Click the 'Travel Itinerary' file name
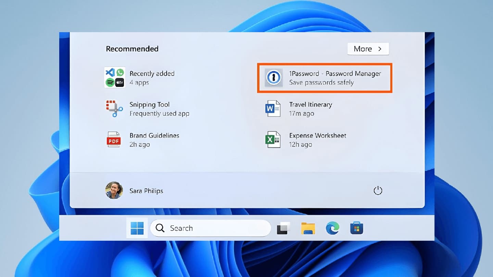The height and width of the screenshot is (277, 493). 311,105
